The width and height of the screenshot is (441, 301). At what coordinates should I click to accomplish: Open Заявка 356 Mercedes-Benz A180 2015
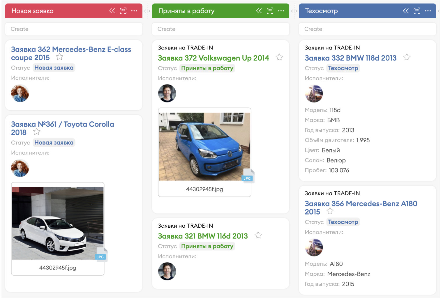pos(361,208)
